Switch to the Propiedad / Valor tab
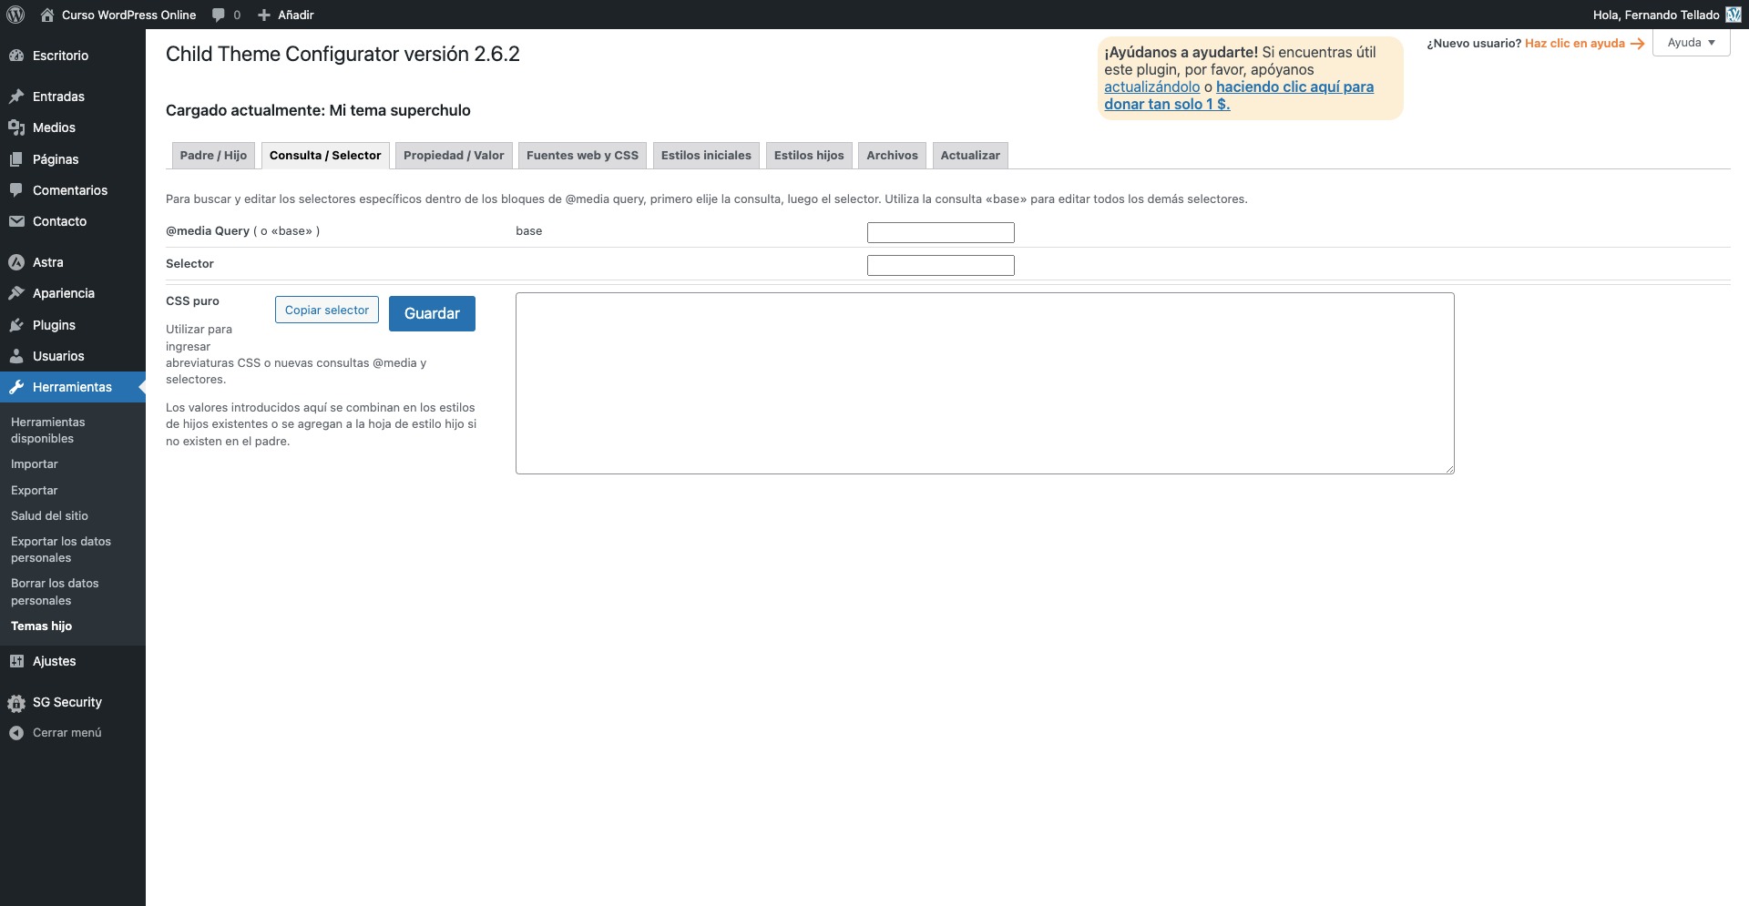 pyautogui.click(x=454, y=156)
